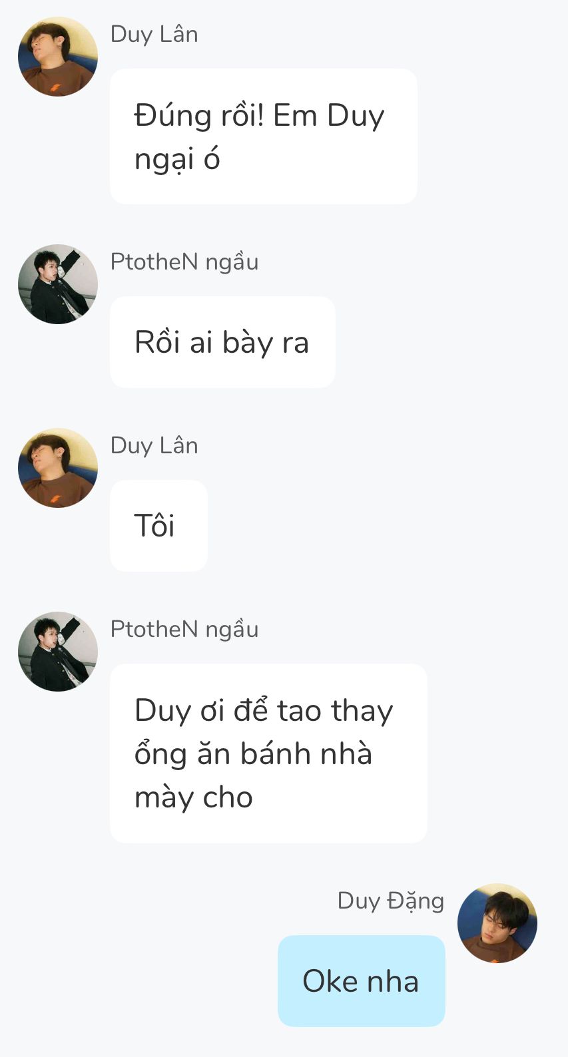Click 'PtotheN ngầu' name above the last long message
Viewport: 568px width, 1057px height.
184,629
